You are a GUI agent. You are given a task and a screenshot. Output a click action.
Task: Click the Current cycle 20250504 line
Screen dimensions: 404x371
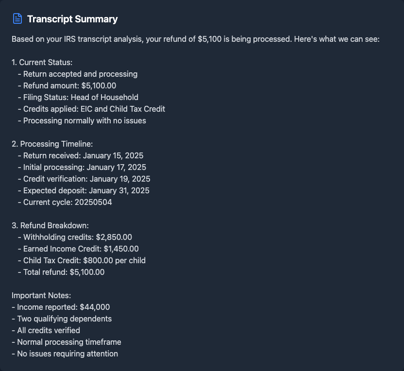click(67, 202)
